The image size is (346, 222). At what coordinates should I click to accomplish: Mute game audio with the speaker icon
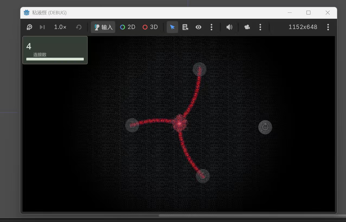pos(229,27)
